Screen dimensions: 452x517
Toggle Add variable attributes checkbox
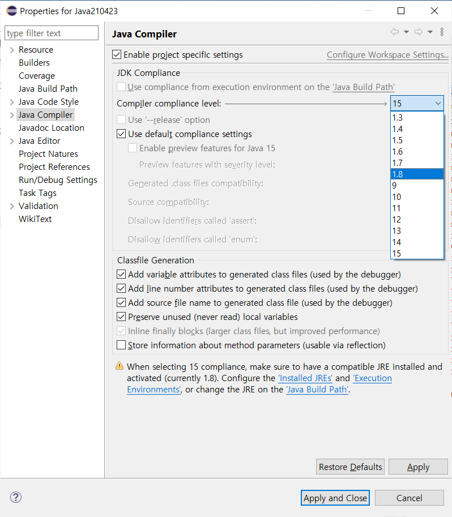point(121,274)
